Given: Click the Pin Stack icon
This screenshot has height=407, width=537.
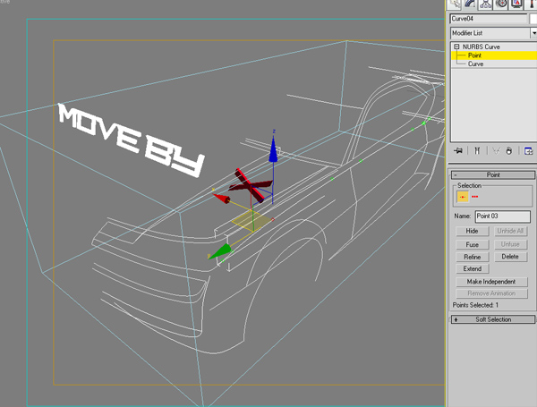Looking at the screenshot, I should click(x=458, y=150).
